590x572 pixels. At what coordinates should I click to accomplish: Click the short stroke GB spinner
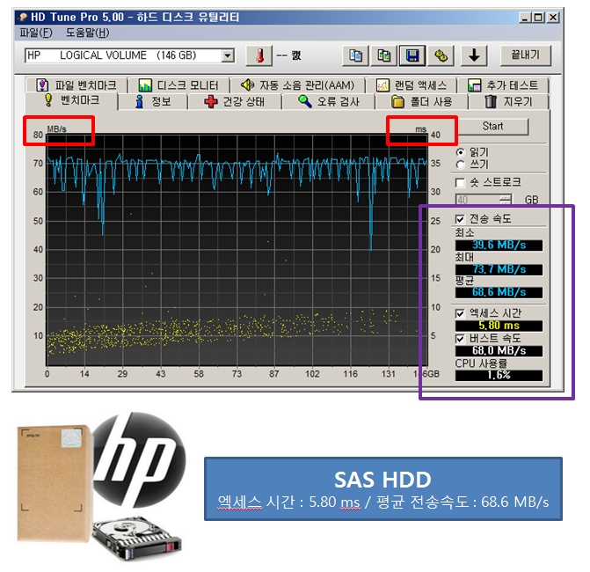[506, 200]
